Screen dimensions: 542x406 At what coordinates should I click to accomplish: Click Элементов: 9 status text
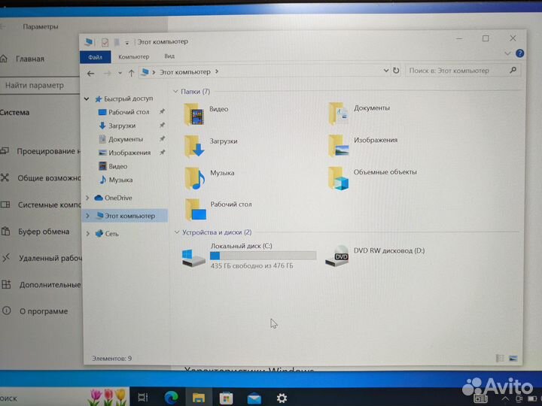(x=111, y=359)
